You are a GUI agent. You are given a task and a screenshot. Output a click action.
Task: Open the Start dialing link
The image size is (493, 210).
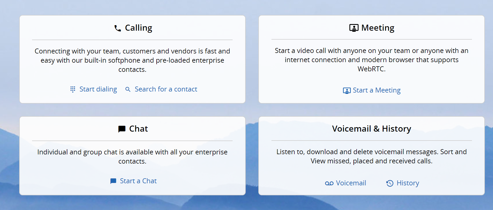point(98,89)
